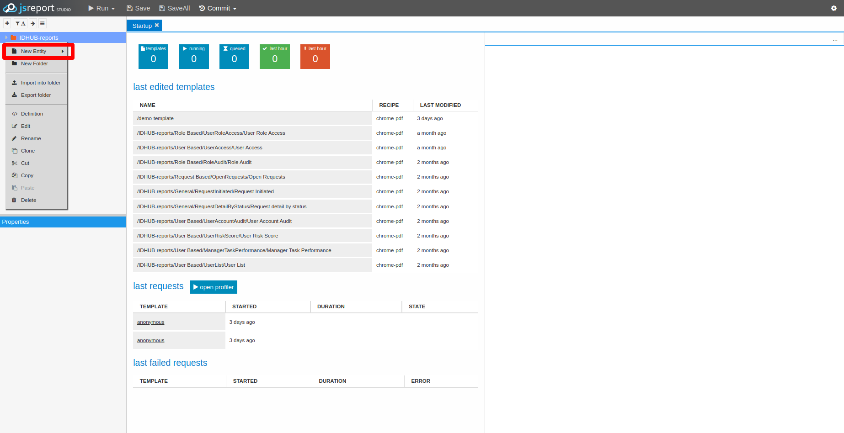Open the hamburger menu in the entity tree toolbar
The image size is (844, 433).
[x=43, y=23]
